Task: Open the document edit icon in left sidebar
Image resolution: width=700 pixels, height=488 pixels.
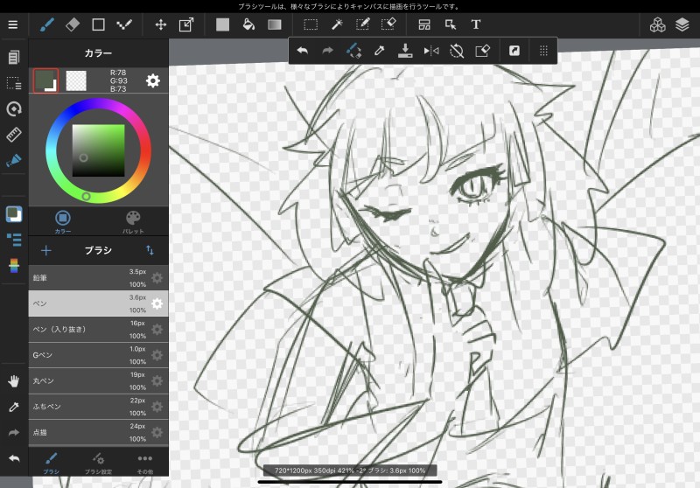Action: 14,57
